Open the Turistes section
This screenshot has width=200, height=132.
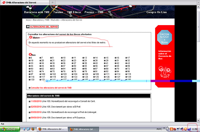click(x=58, y=12)
